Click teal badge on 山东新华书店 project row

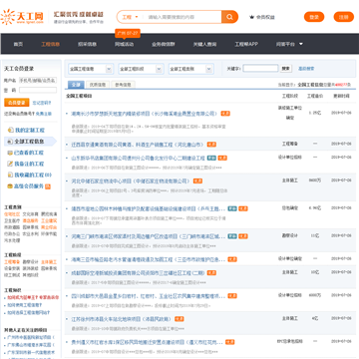[211, 158]
